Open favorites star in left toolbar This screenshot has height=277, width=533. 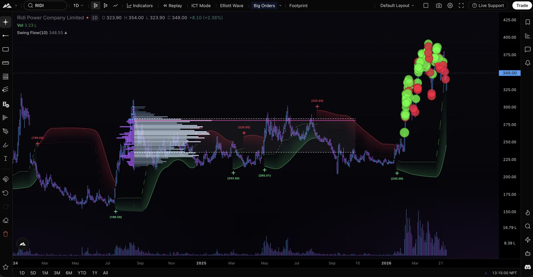pos(6,267)
